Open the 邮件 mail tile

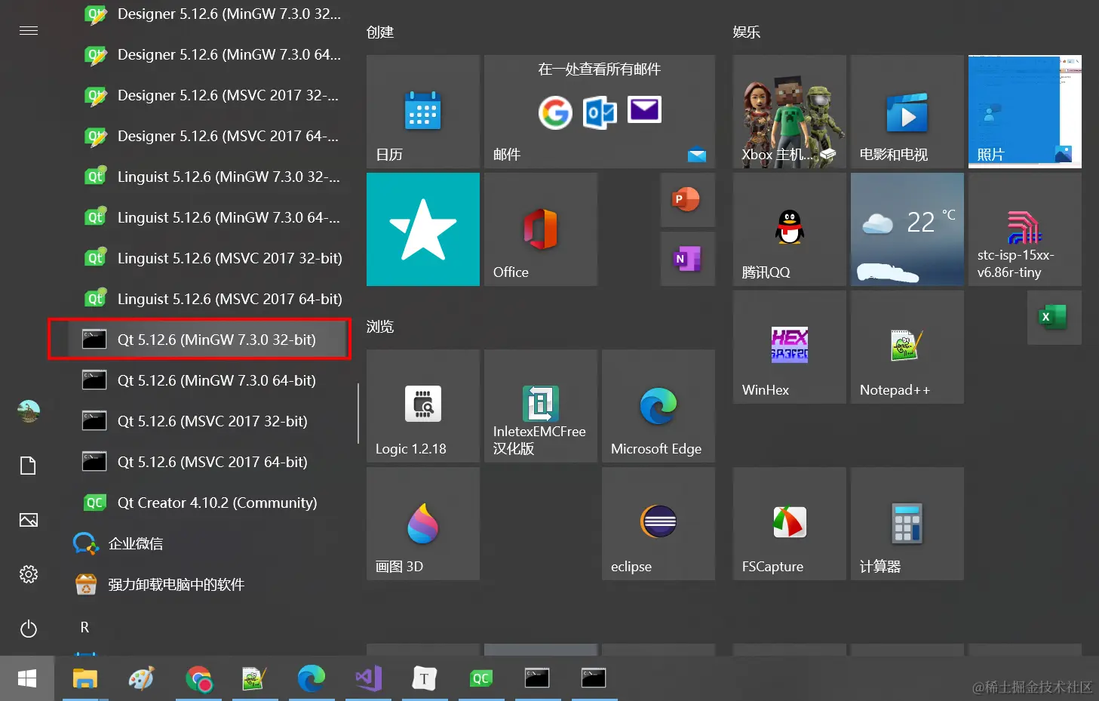[x=600, y=112]
